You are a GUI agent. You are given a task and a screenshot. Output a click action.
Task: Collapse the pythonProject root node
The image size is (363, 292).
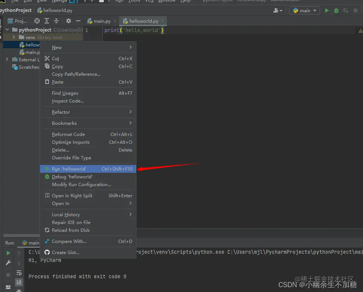[x=7, y=30]
